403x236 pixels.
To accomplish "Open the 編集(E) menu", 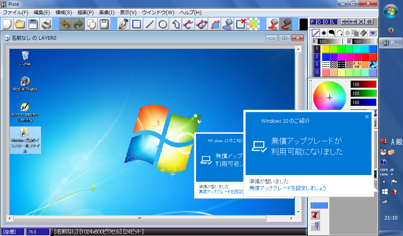I will (42, 12).
